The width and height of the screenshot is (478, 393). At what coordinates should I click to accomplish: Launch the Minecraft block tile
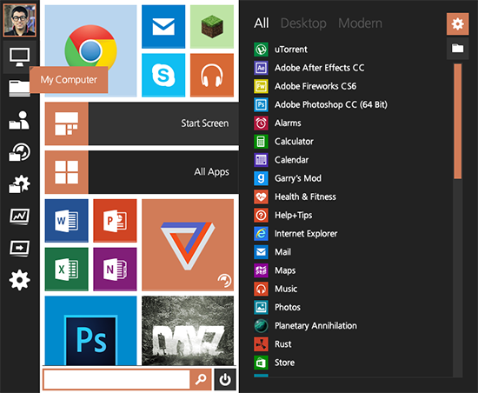[212, 27]
